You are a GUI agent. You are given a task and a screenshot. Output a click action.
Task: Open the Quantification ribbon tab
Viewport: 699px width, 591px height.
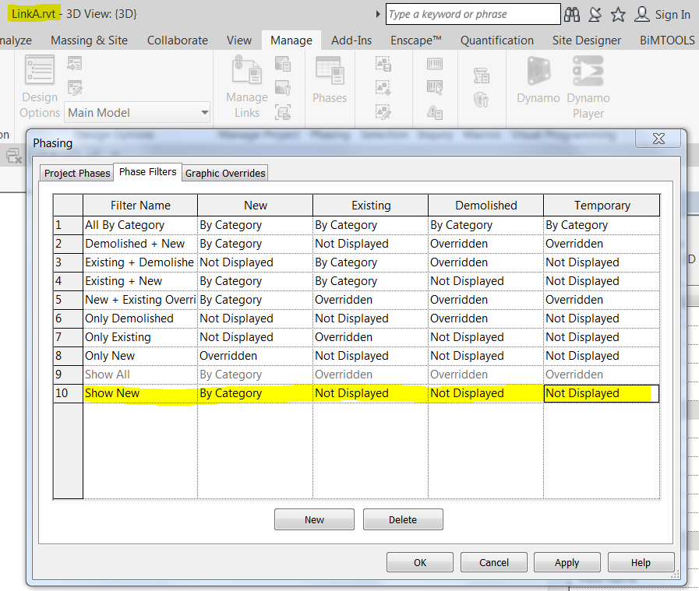tap(497, 40)
